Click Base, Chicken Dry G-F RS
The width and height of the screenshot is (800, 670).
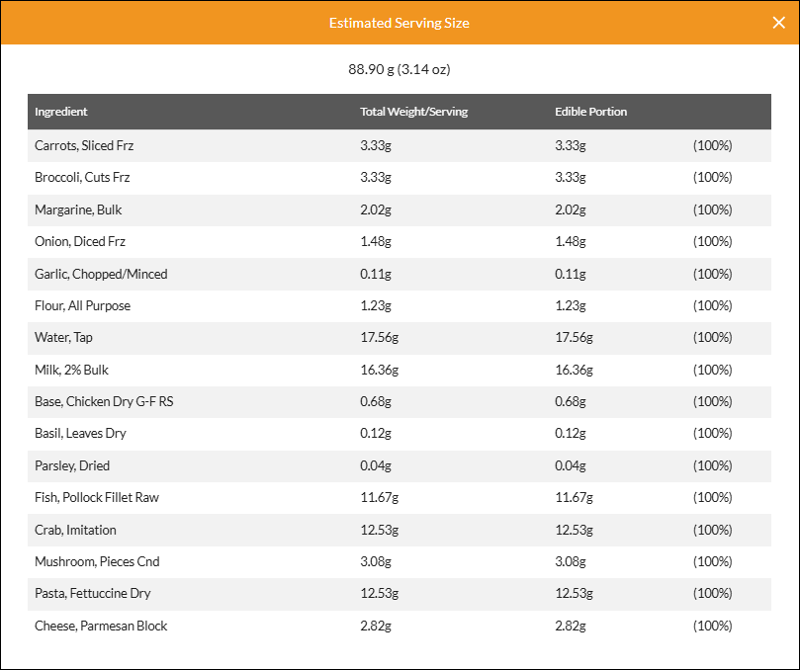(104, 402)
